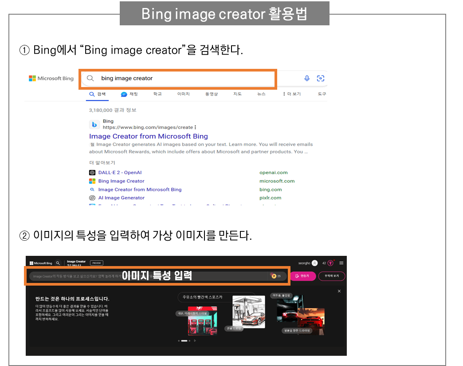Click the bing.com domain link

pyautogui.click(x=271, y=190)
